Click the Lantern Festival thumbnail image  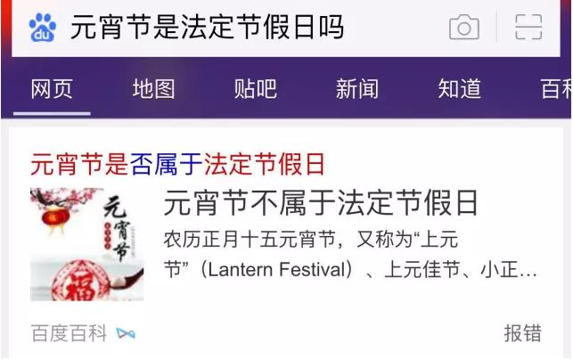pos(87,244)
